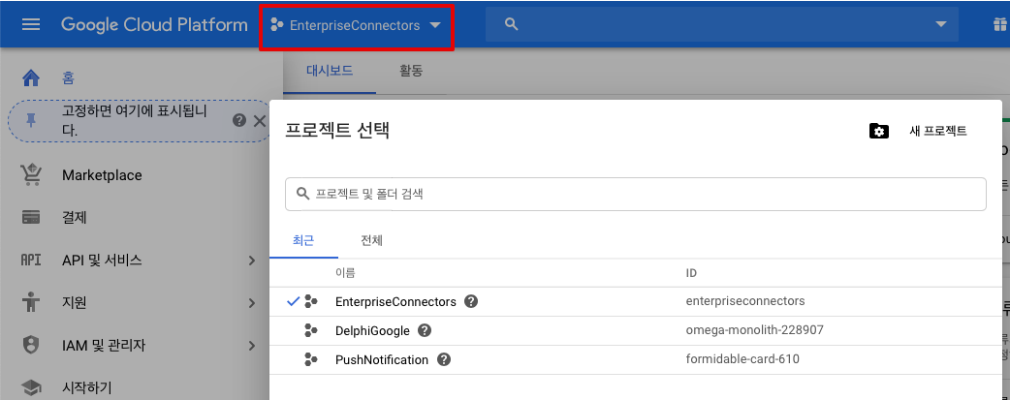Click the API icon in the sidebar

click(x=31, y=261)
